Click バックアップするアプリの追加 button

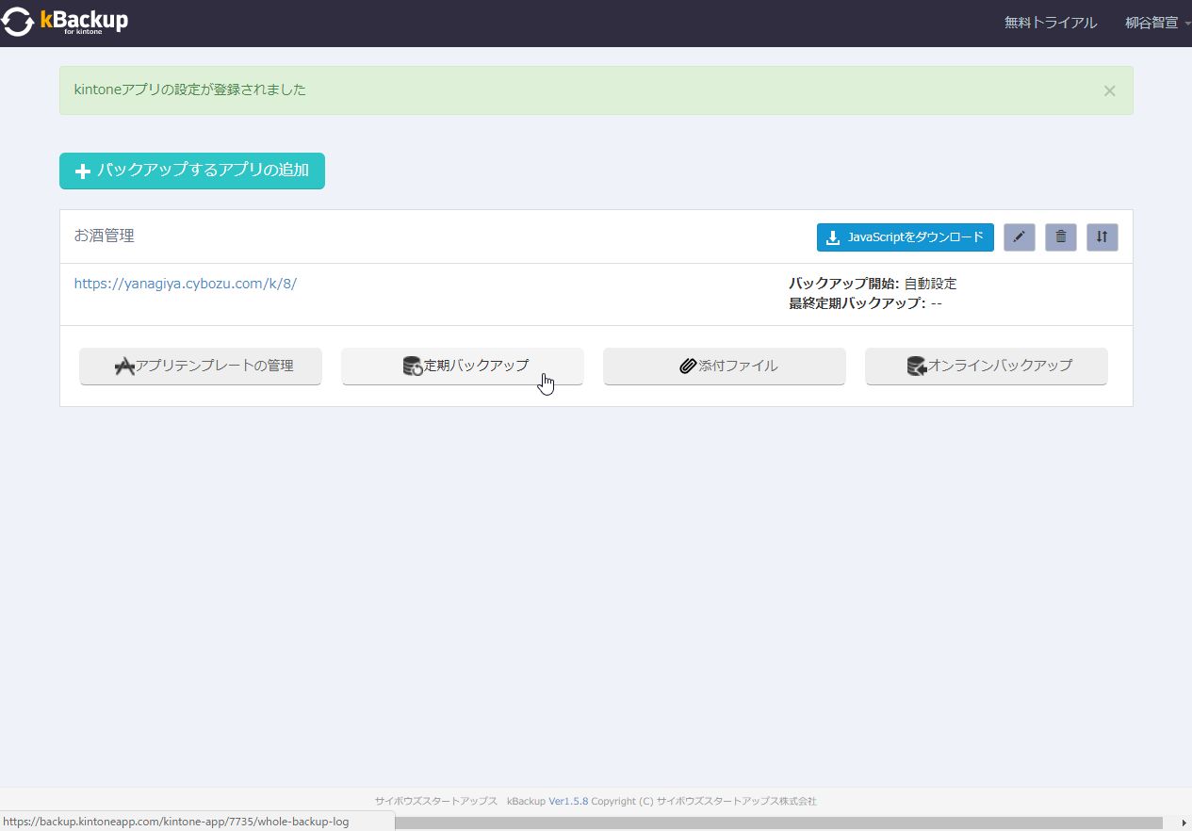click(x=192, y=171)
